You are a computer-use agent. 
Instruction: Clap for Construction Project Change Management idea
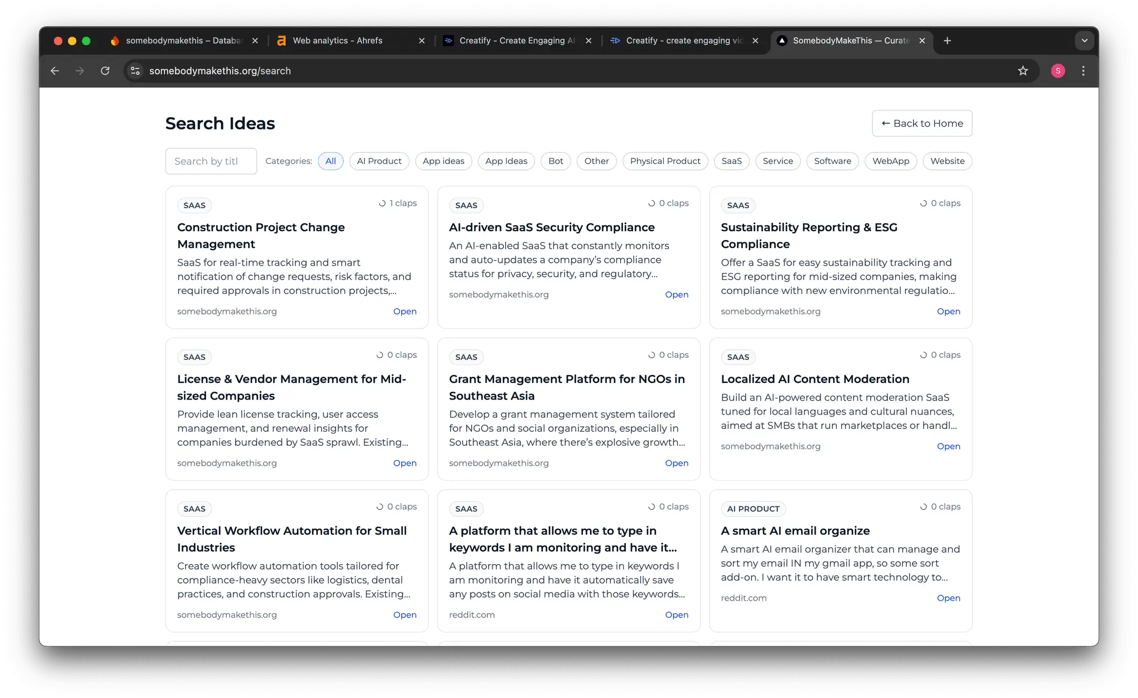pyautogui.click(x=398, y=203)
